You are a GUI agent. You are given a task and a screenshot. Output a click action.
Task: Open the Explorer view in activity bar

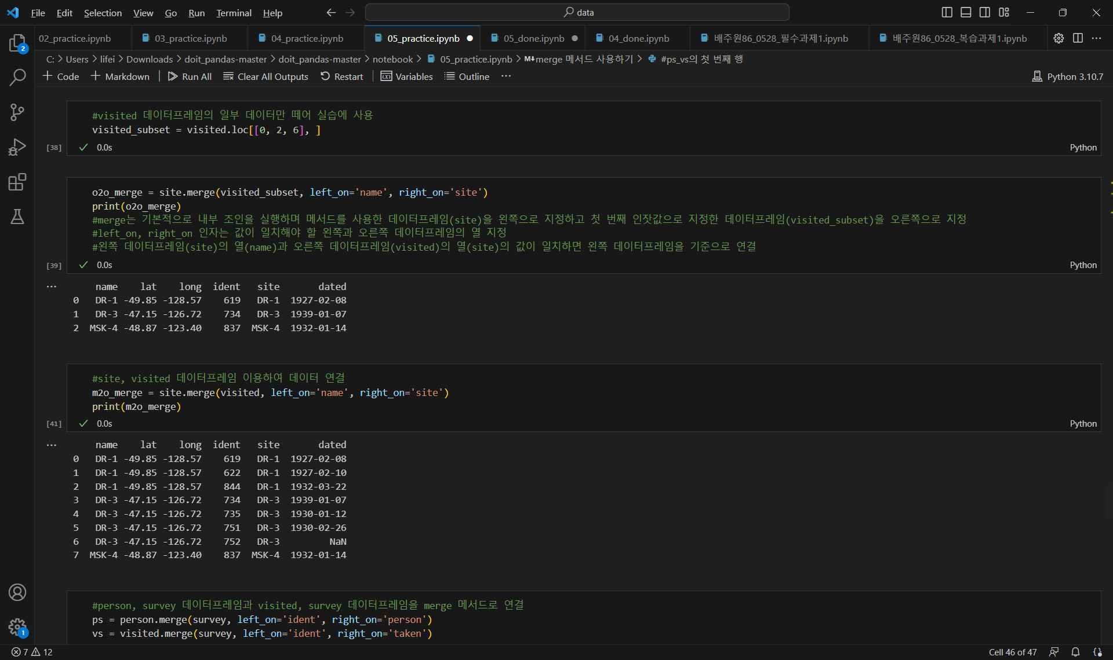[x=17, y=43]
